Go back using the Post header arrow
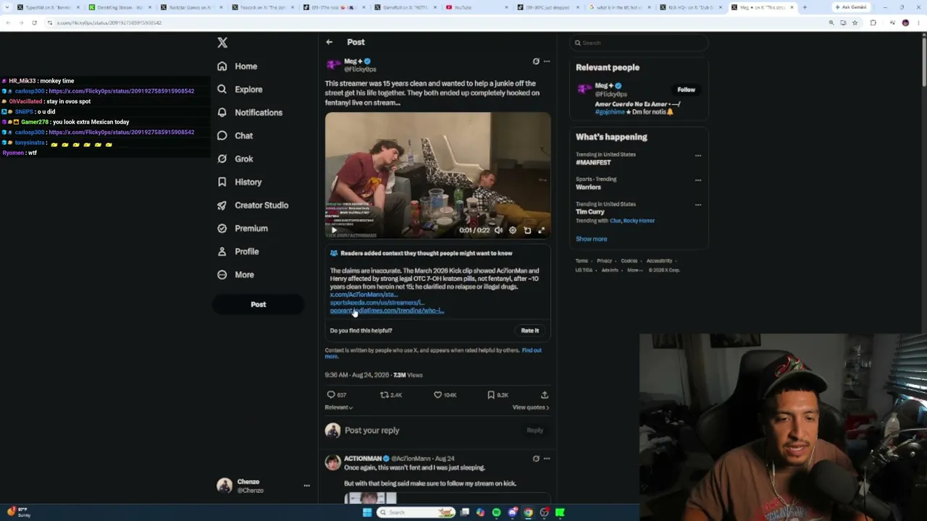The width and height of the screenshot is (927, 521). tap(329, 42)
